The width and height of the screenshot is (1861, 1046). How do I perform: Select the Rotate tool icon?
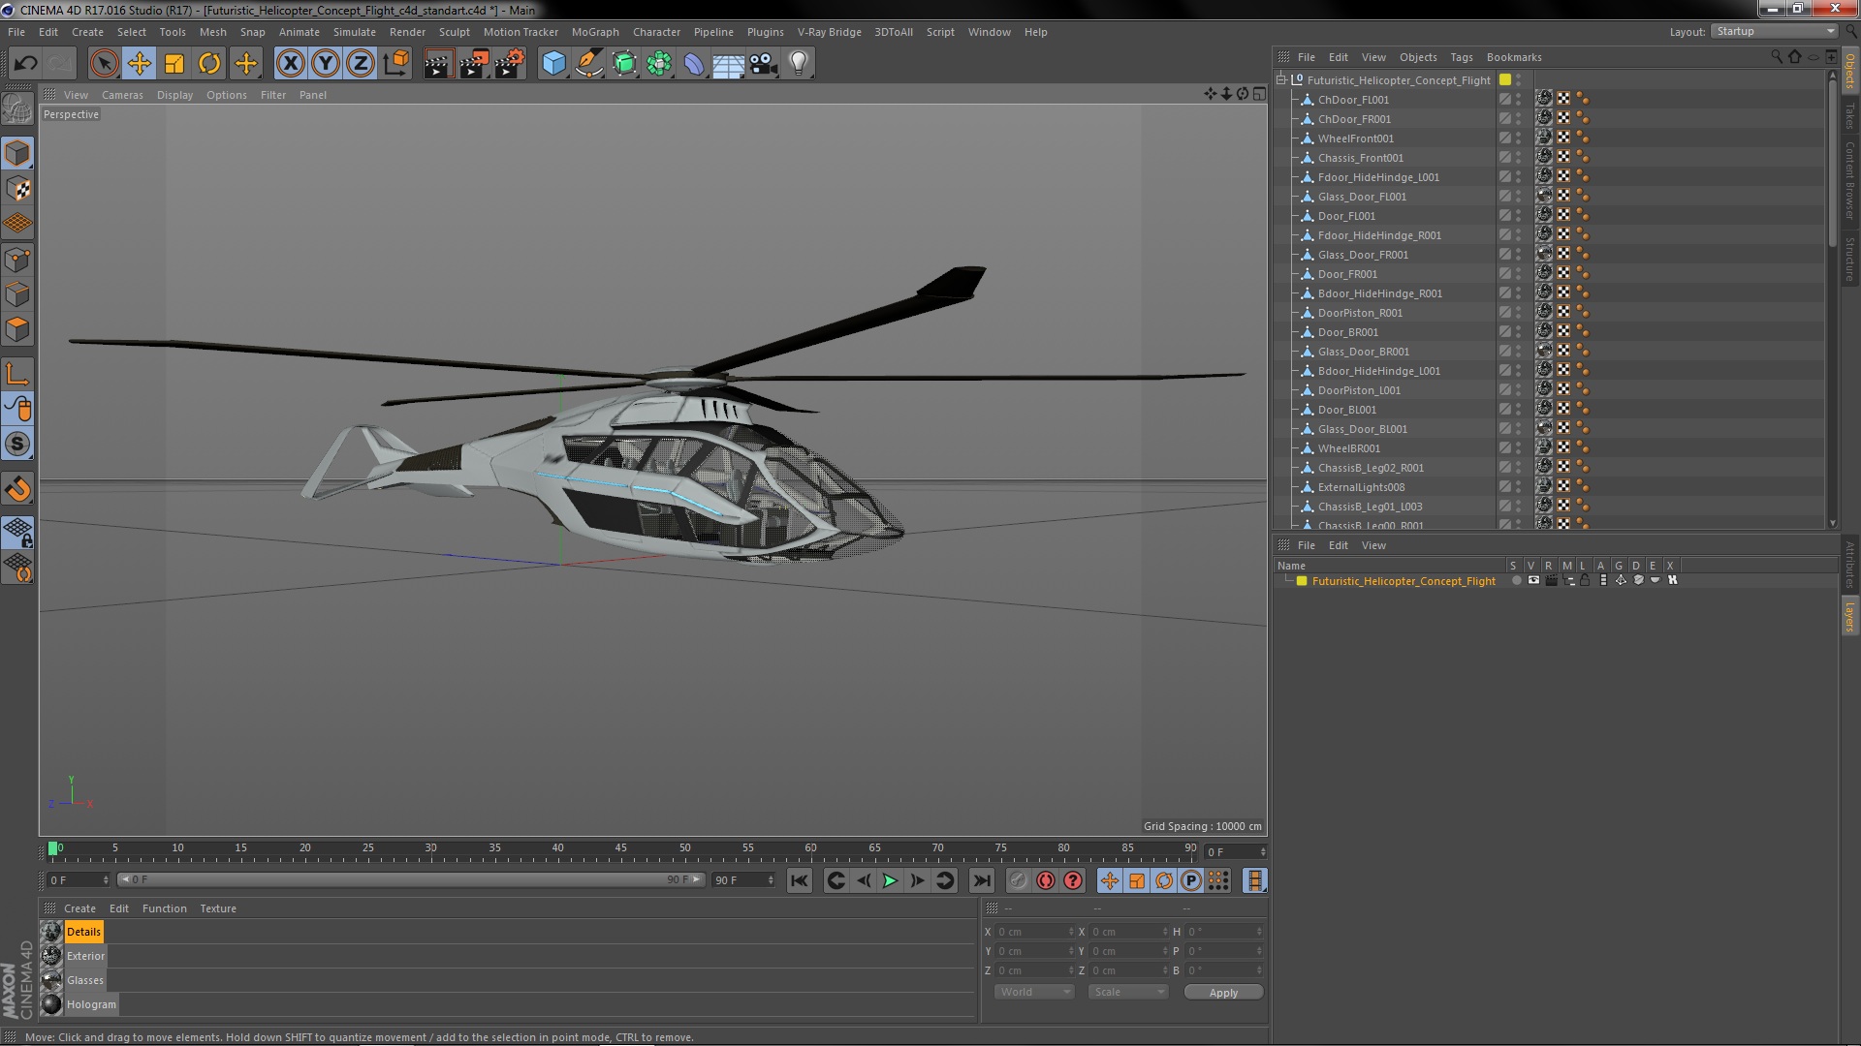tap(209, 64)
